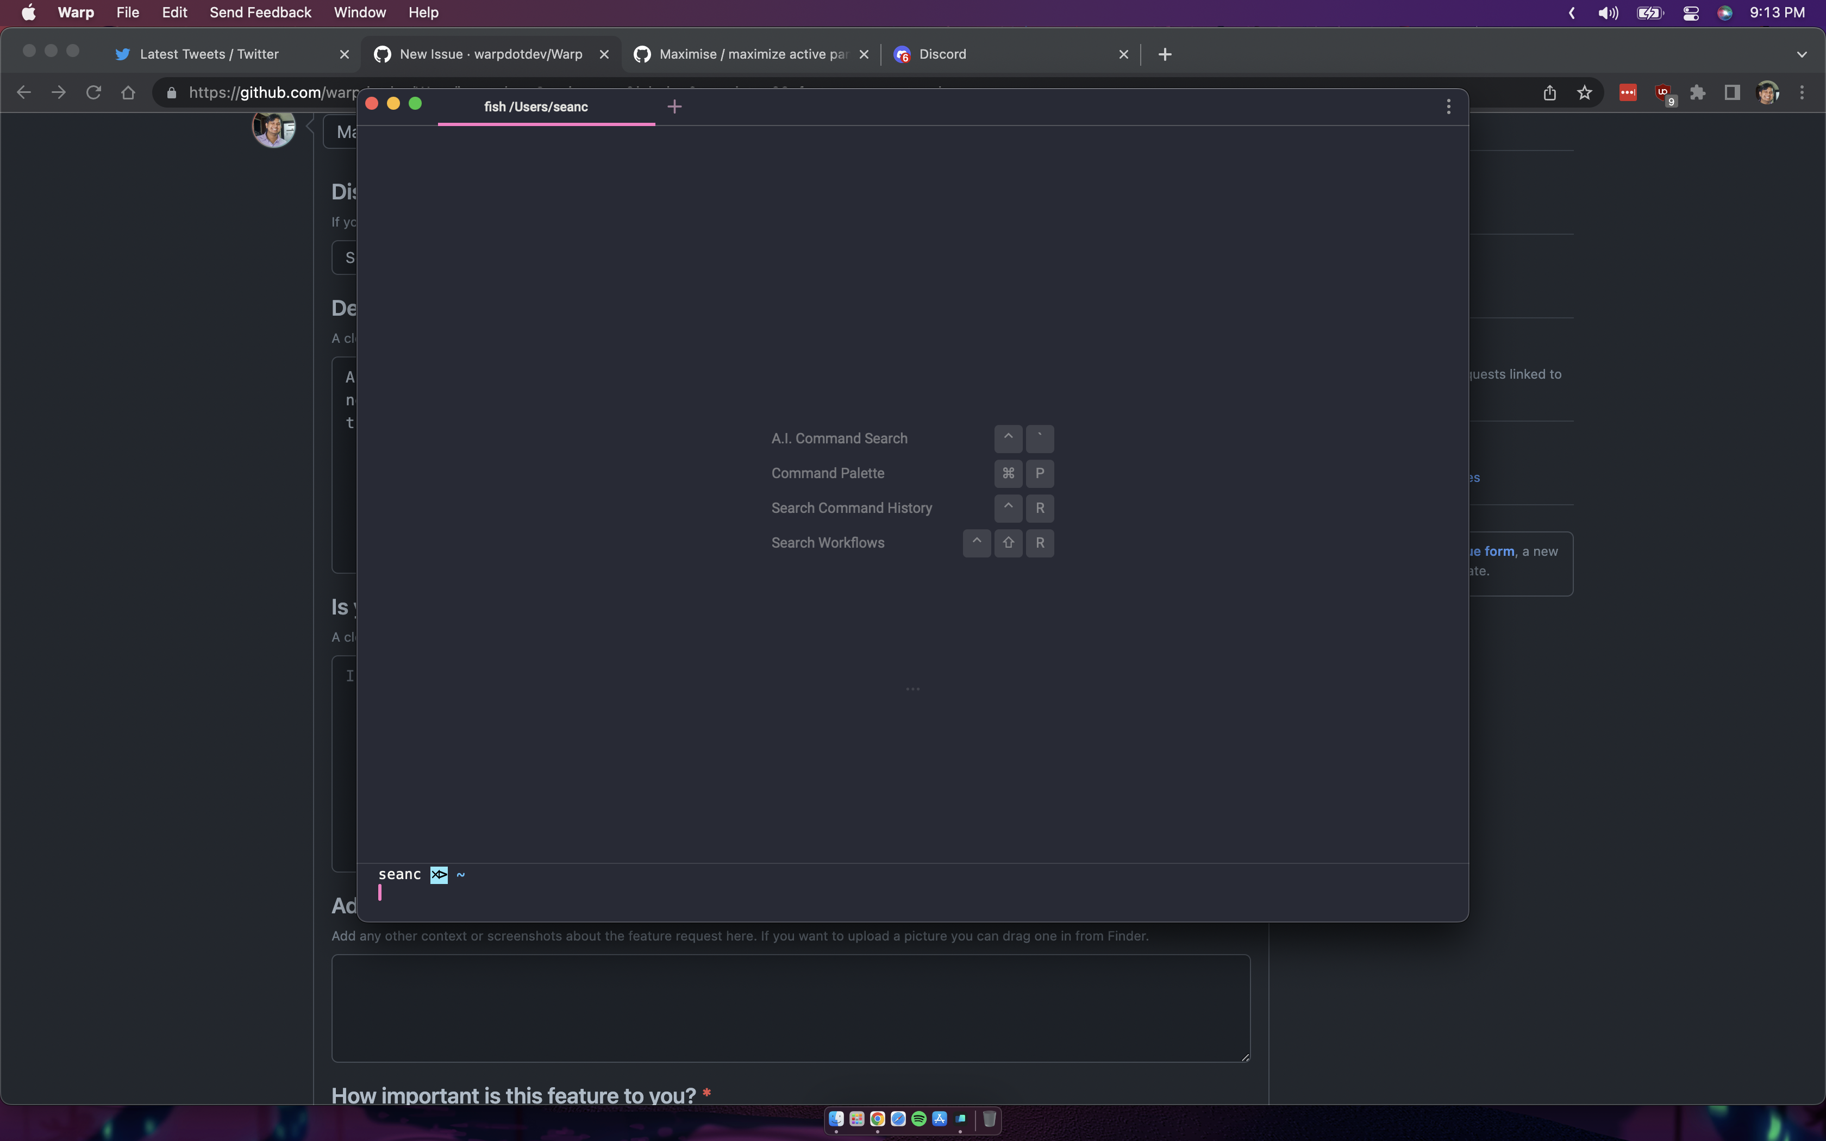Open the LastPass extension
This screenshot has height=1141, width=1826.
click(x=1628, y=92)
